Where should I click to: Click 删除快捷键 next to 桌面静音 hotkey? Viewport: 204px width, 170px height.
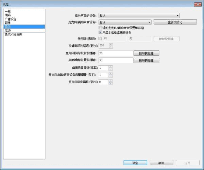tap(146, 60)
